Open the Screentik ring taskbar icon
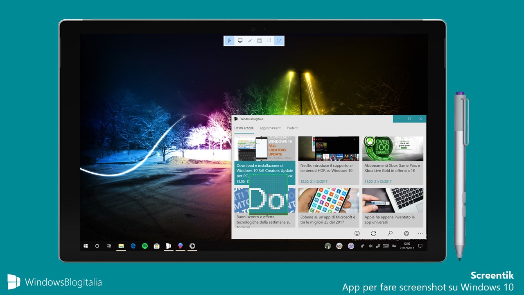Image resolution: width=524 pixels, height=295 pixels. pyautogui.click(x=192, y=246)
